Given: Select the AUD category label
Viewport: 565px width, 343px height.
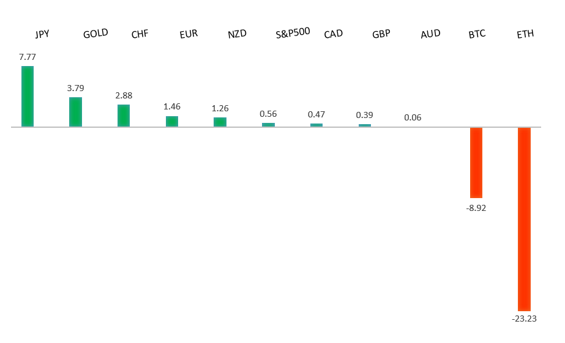Looking at the screenshot, I should (430, 34).
